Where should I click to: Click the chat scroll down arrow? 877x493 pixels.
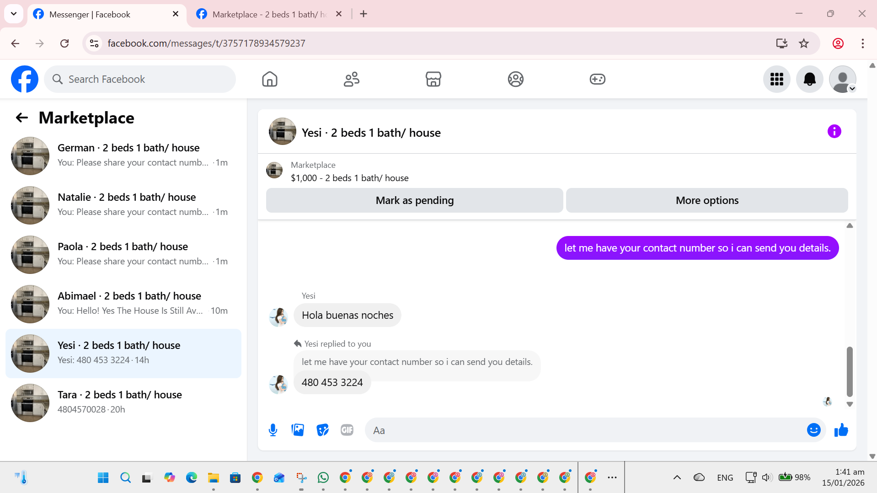click(850, 404)
